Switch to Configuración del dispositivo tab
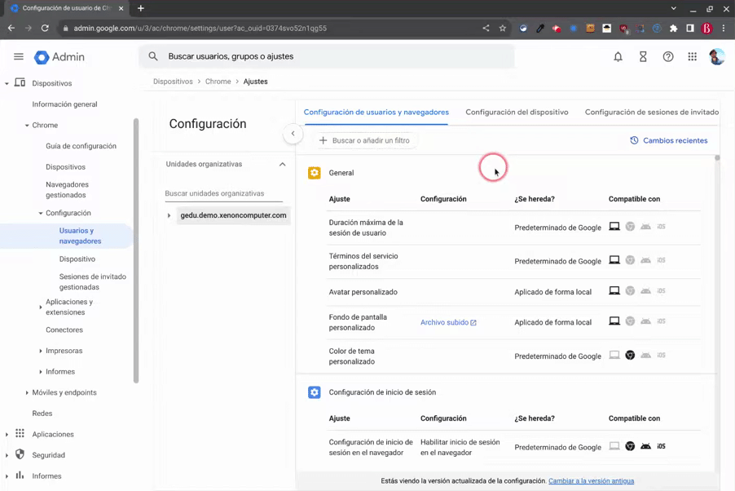Viewport: 735px width, 491px height. pyautogui.click(x=517, y=113)
